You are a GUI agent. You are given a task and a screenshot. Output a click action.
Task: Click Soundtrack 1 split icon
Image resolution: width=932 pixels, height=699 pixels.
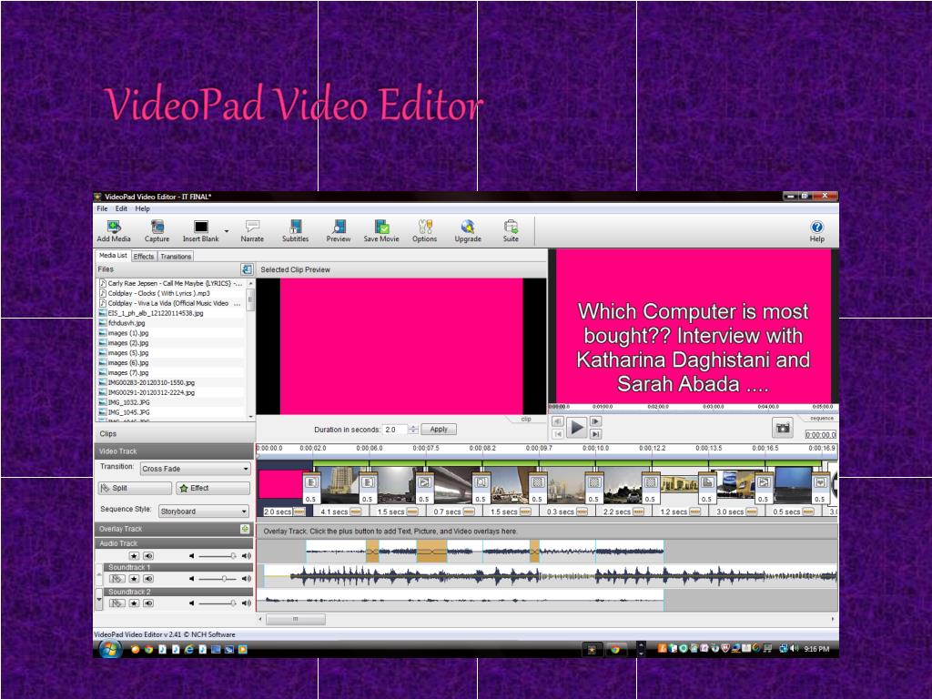tap(116, 578)
